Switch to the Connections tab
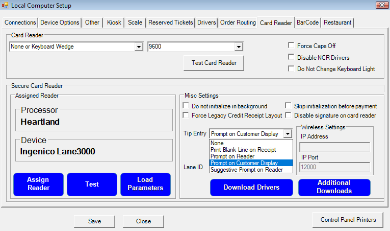 tap(20, 22)
